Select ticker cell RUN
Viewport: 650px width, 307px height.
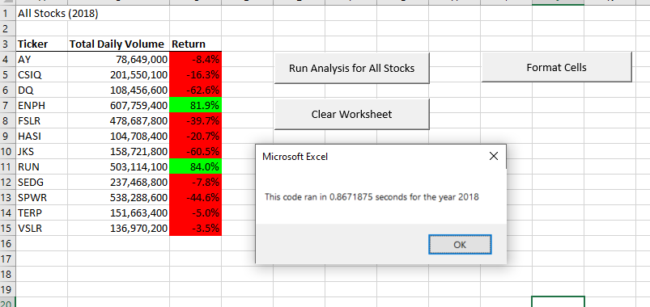[x=41, y=166]
